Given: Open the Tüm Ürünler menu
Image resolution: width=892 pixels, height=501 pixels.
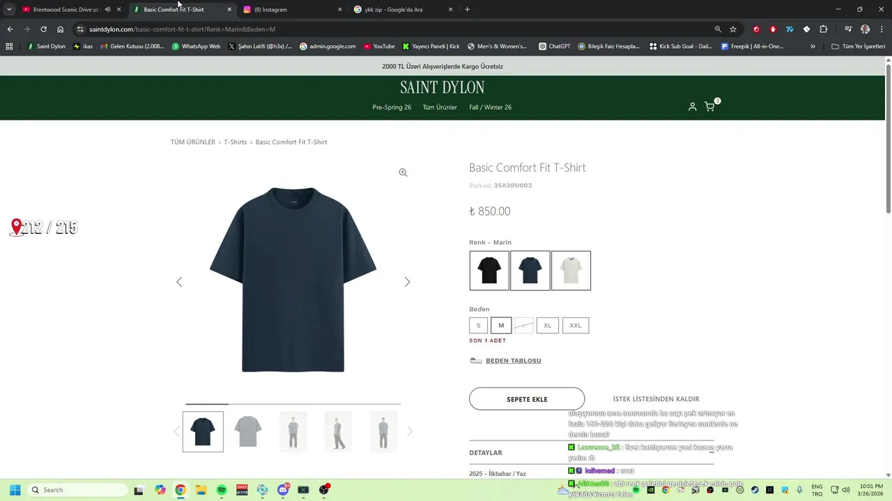Looking at the screenshot, I should 440,107.
